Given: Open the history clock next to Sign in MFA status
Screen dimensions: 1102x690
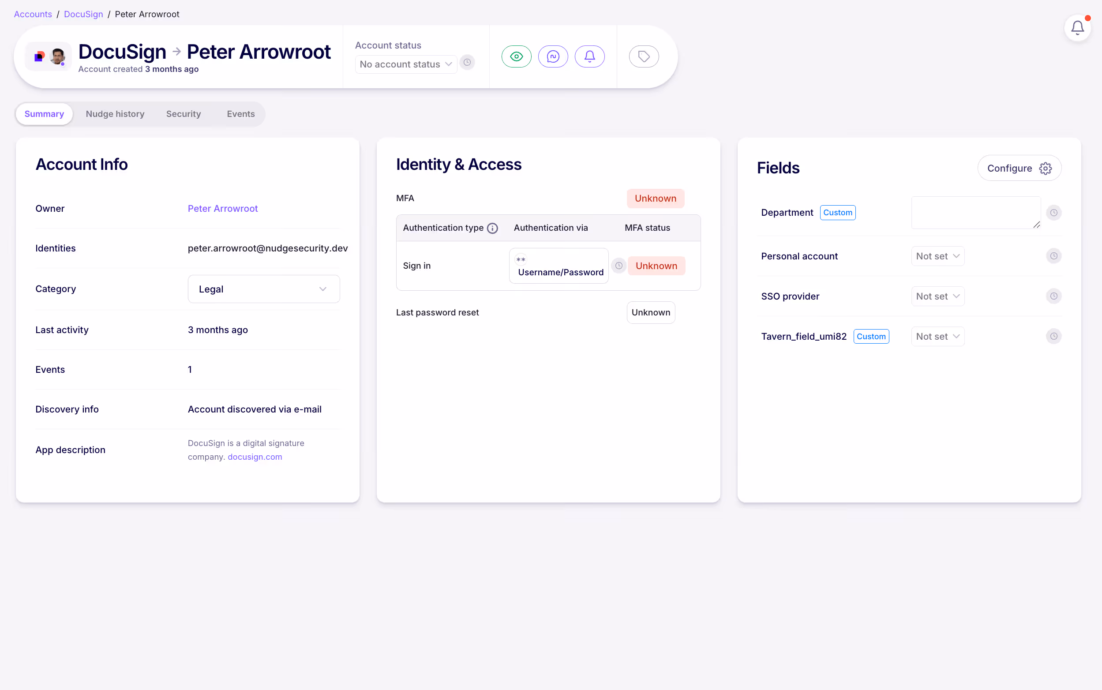Looking at the screenshot, I should tap(618, 265).
